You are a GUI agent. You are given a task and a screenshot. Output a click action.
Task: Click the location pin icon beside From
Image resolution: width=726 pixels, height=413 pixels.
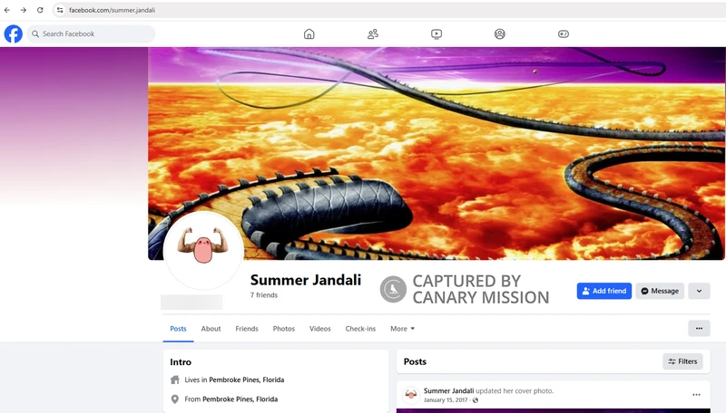pyautogui.click(x=174, y=399)
